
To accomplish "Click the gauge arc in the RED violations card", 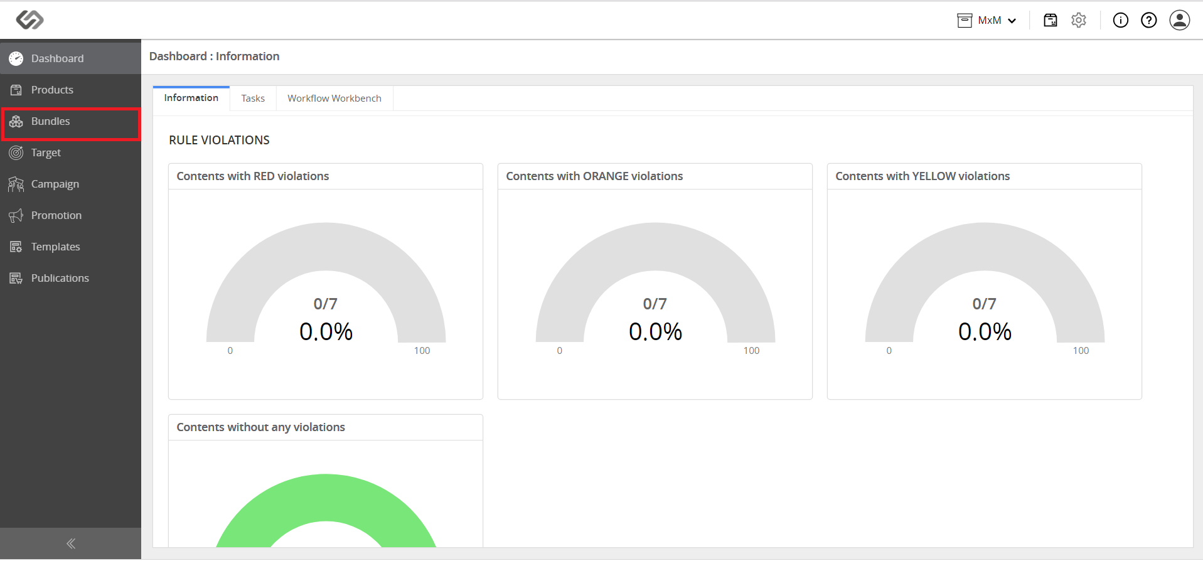I will [326, 246].
